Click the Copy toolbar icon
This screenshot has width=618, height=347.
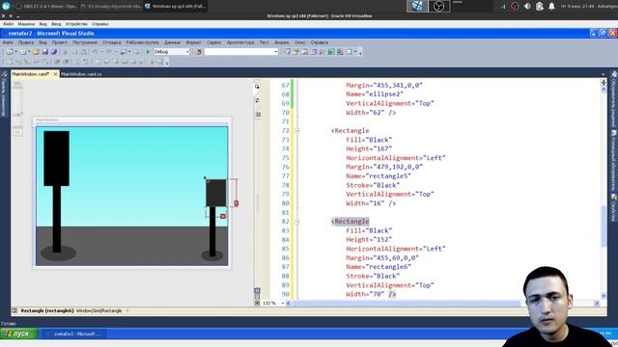pos(74,51)
